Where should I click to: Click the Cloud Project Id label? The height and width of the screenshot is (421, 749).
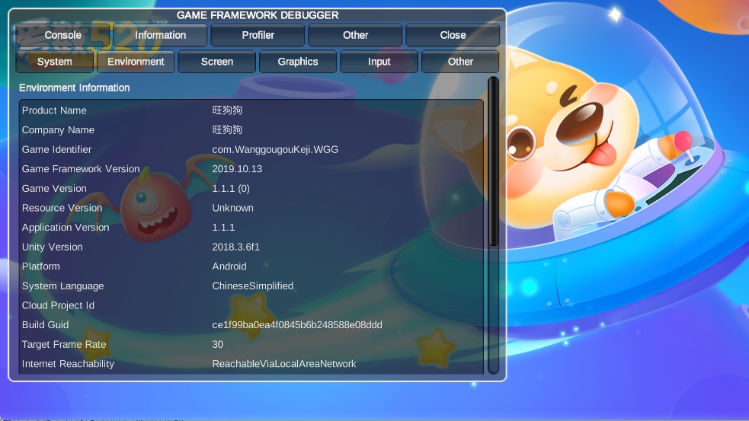(58, 305)
